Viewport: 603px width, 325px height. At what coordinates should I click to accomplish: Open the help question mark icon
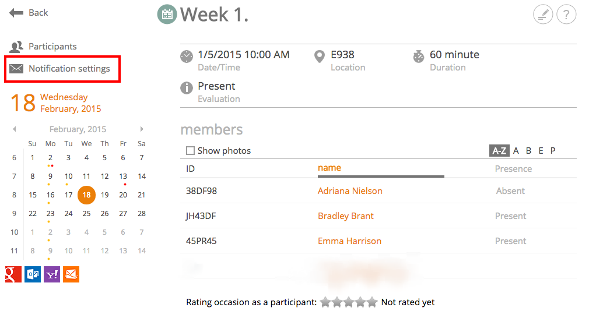click(566, 15)
